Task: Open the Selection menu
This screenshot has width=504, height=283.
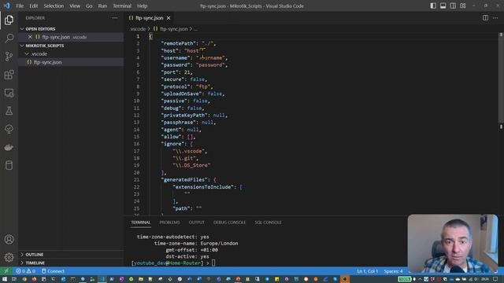Action: (54, 6)
